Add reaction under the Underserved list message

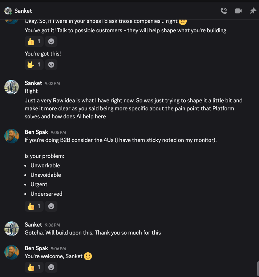[51, 206]
